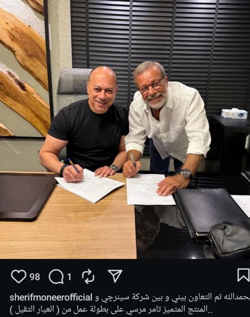View the 98 likes count

click(35, 277)
